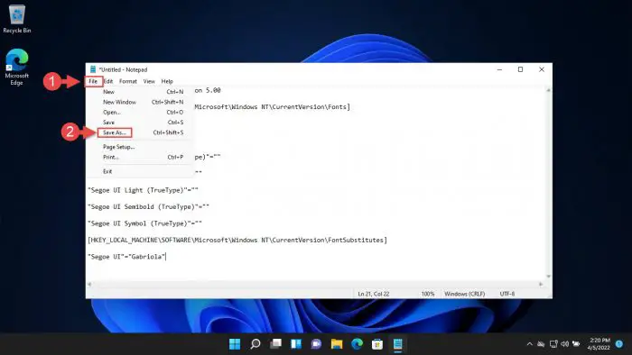Open the Format menu
The height and width of the screenshot is (355, 632).
(x=128, y=81)
